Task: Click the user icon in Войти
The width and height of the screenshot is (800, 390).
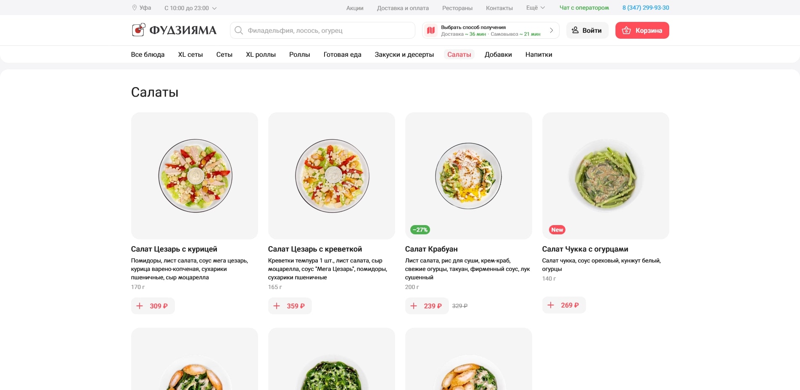Action: point(575,30)
